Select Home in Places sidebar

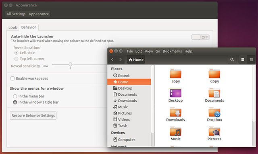tap(129, 82)
